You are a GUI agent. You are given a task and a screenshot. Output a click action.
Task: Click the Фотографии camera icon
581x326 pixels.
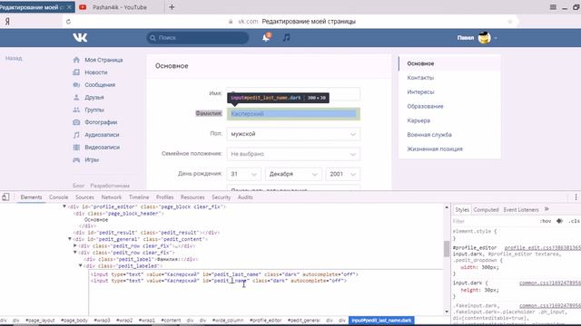pos(76,122)
